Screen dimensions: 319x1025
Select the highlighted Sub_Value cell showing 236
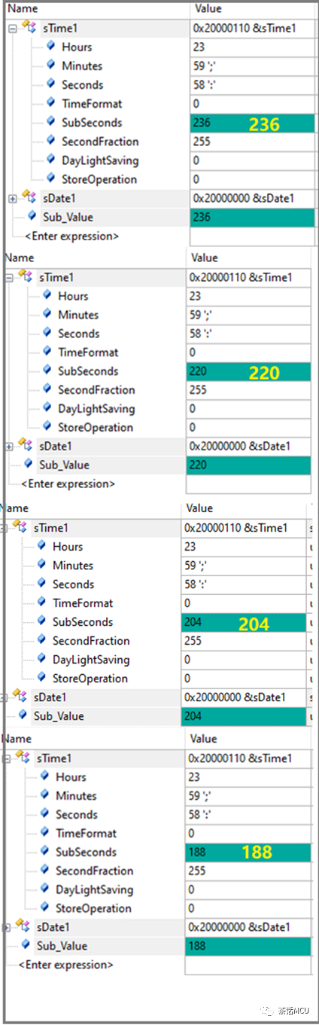pyautogui.click(x=251, y=217)
